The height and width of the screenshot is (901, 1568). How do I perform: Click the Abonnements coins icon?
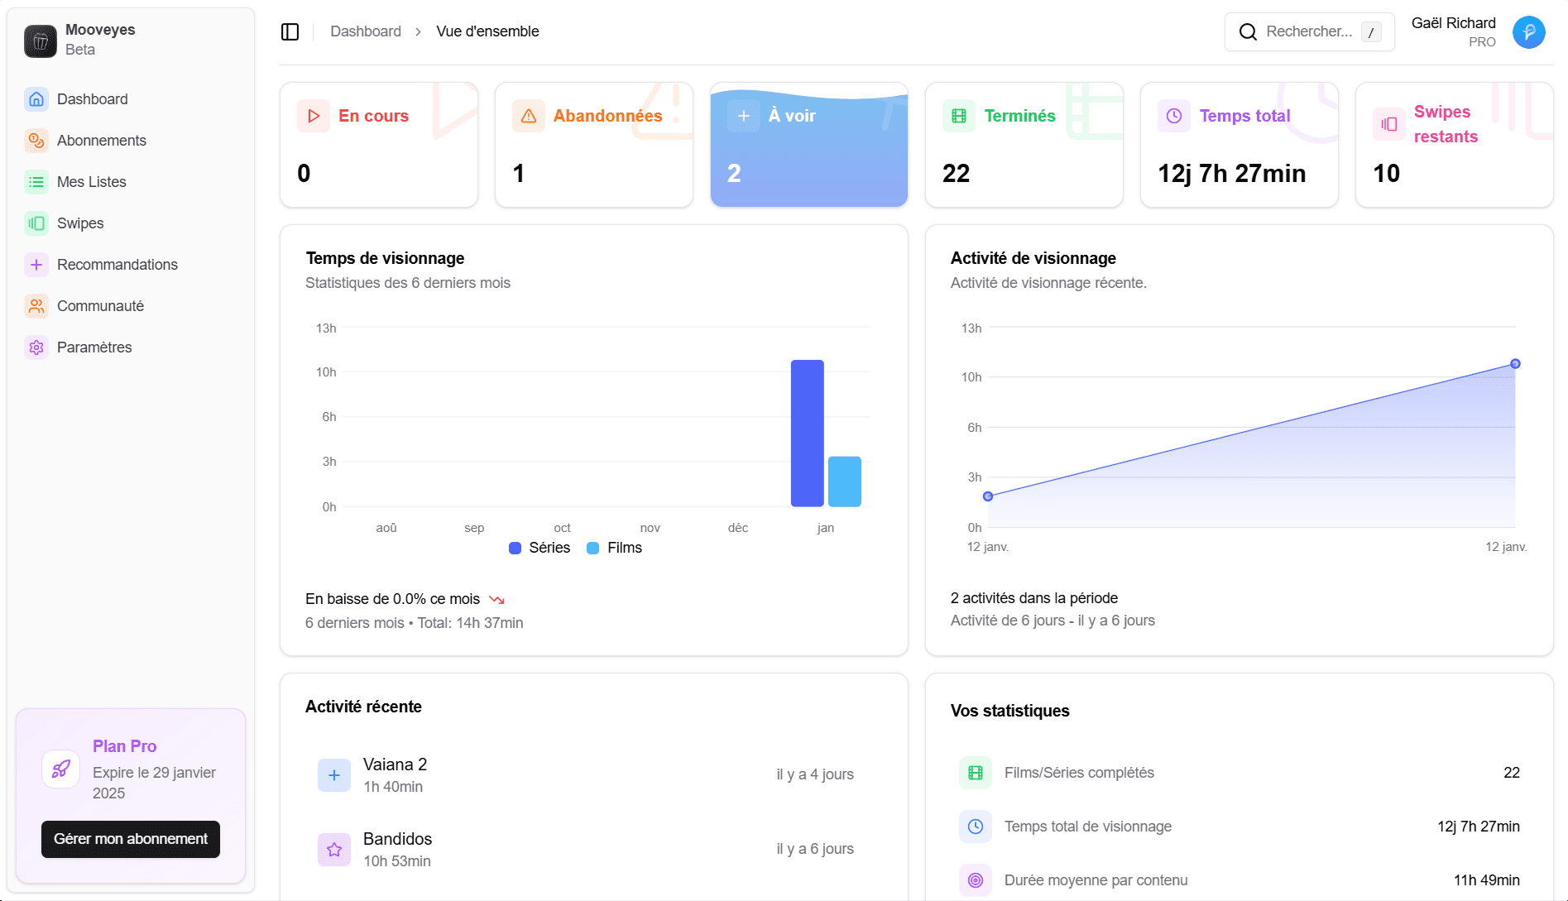tap(36, 141)
